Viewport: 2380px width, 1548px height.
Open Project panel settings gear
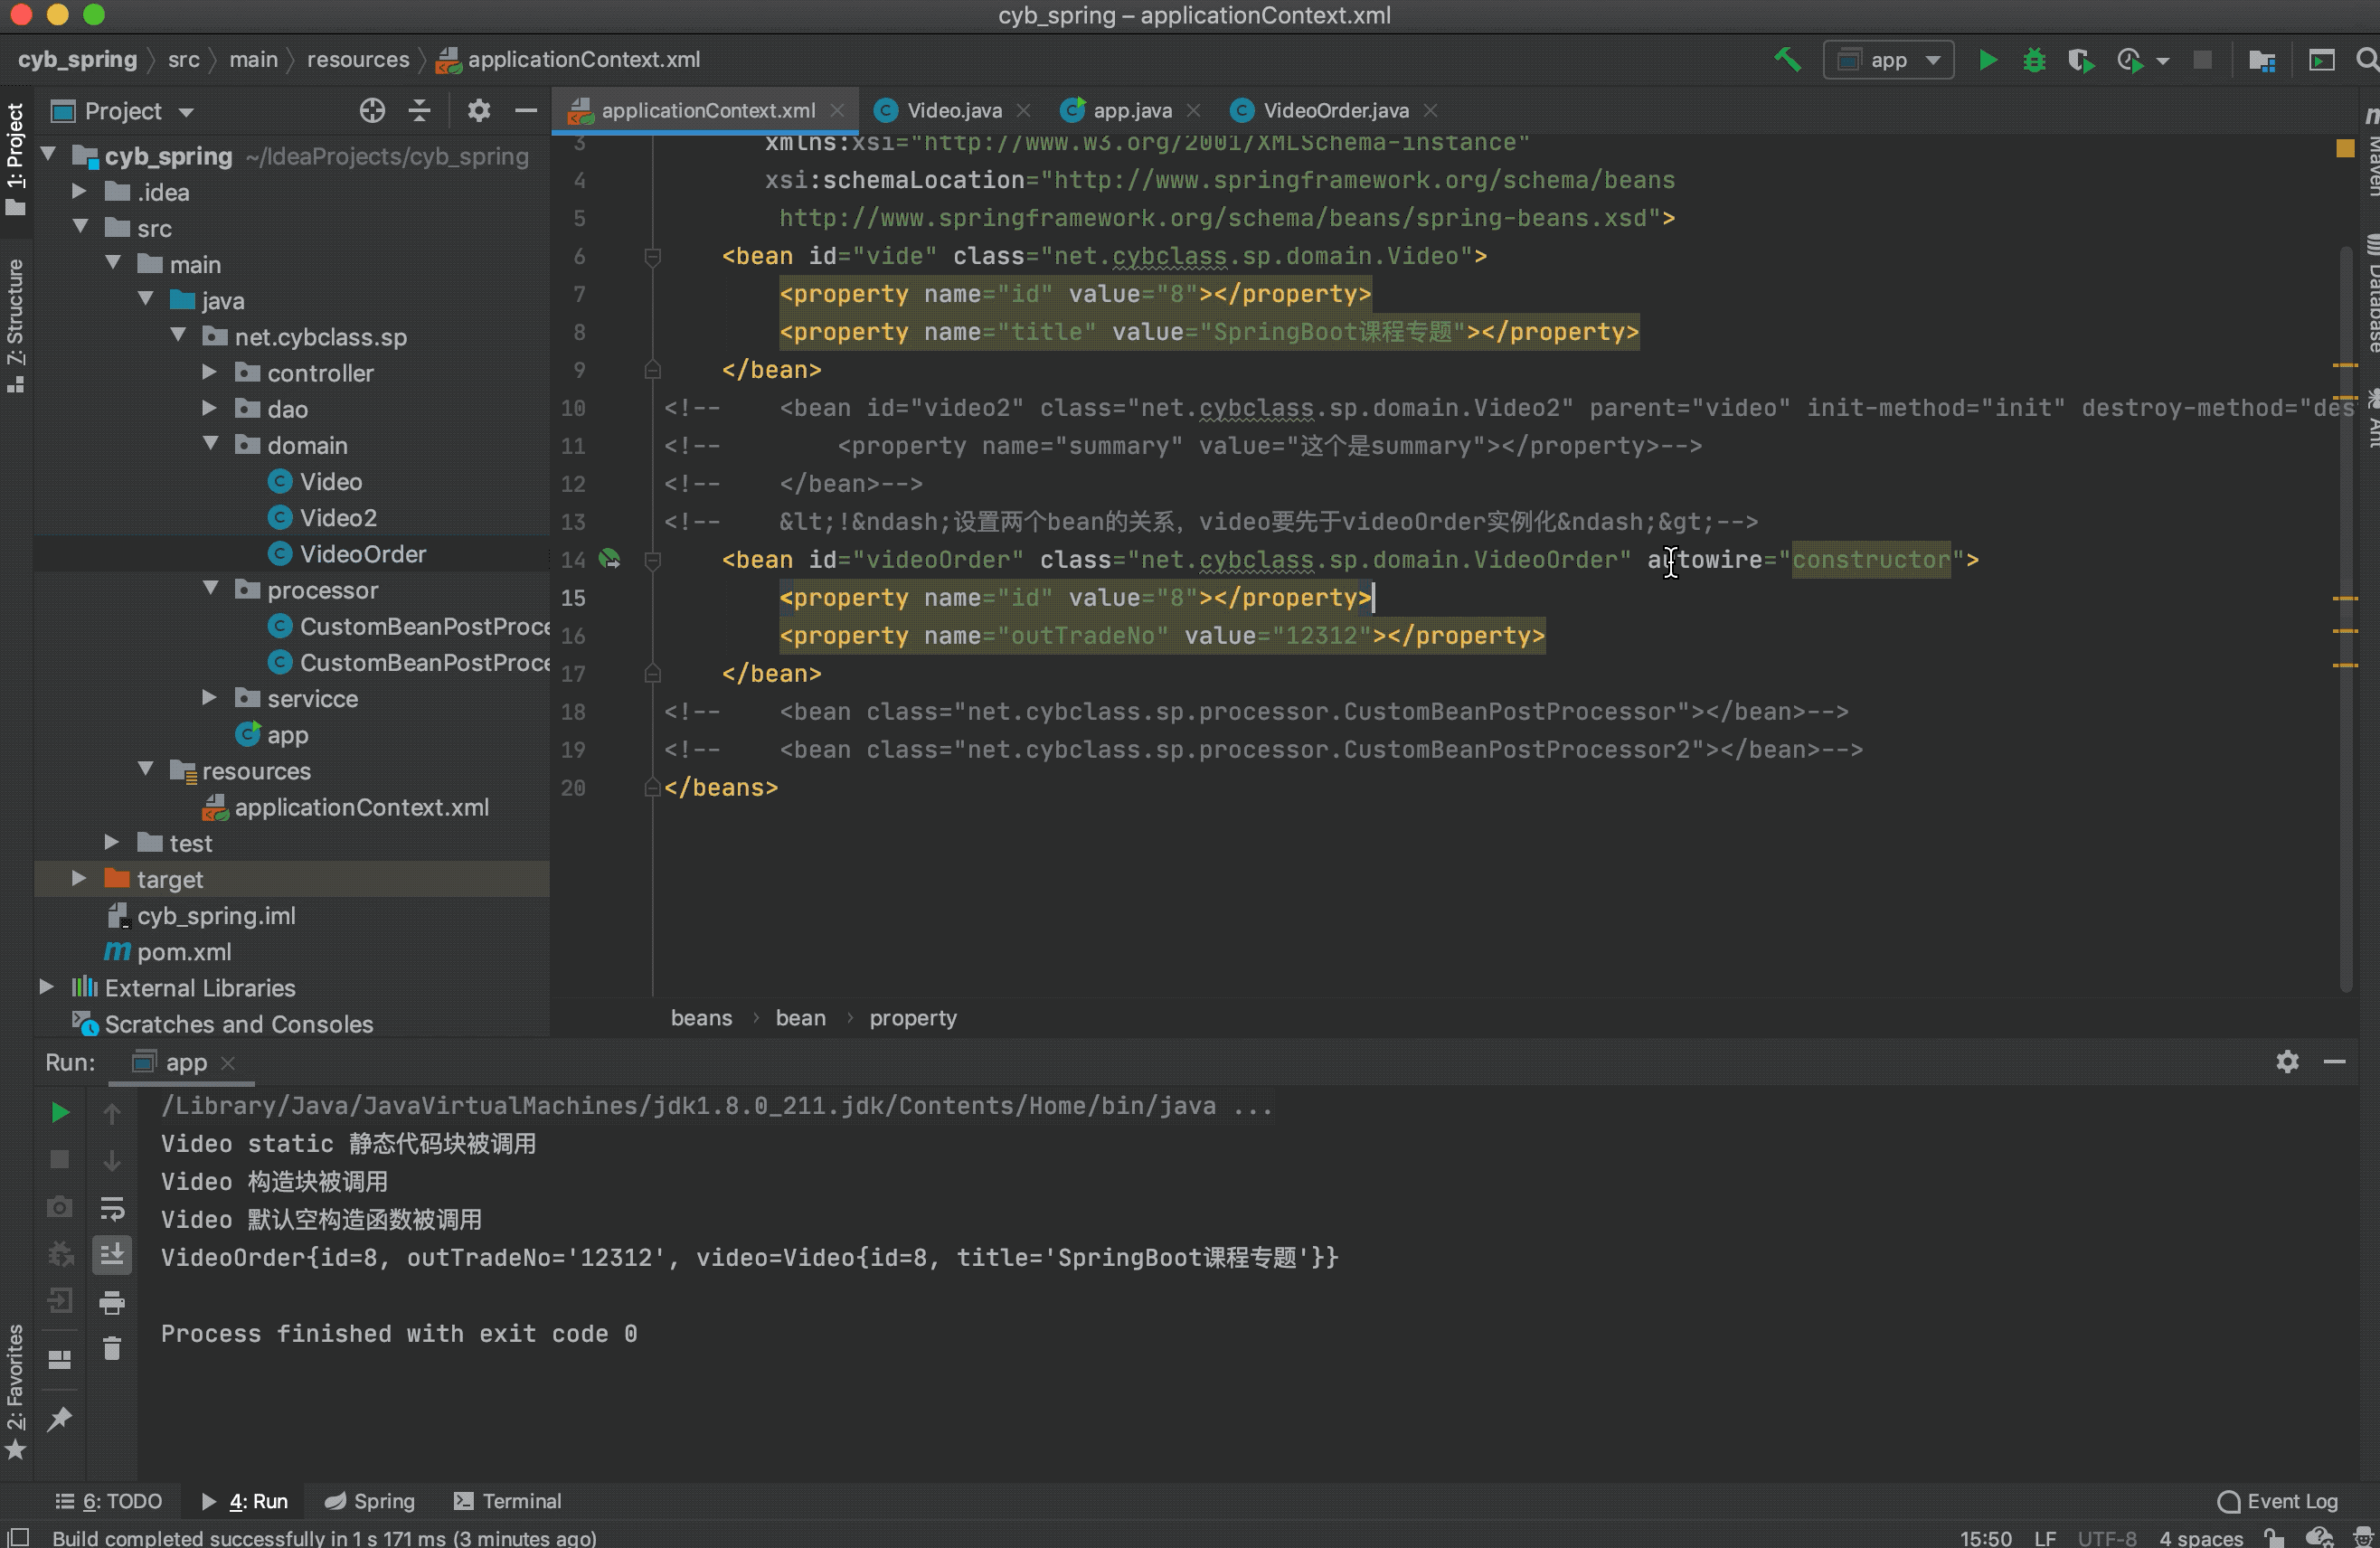tap(478, 110)
